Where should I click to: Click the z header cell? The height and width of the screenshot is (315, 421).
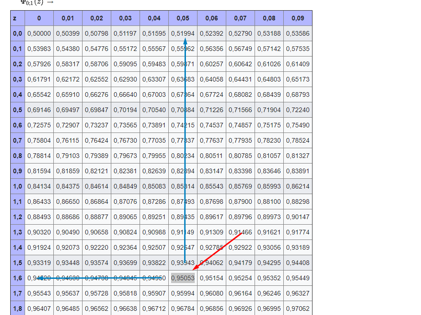pos(18,18)
